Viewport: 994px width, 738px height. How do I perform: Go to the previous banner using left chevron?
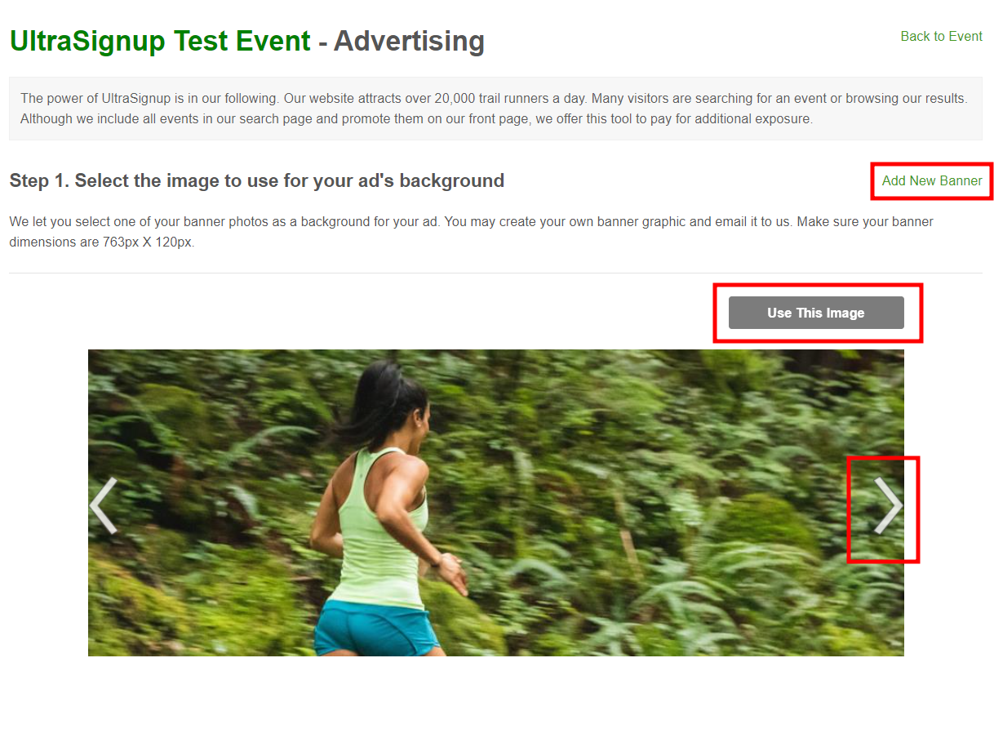(104, 505)
